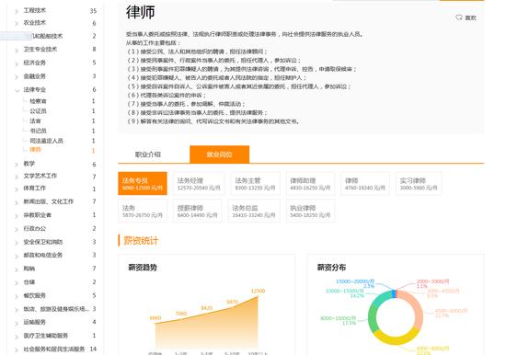Open the highlighted 律师 tree item
The height and width of the screenshot is (355, 506).
click(x=35, y=150)
